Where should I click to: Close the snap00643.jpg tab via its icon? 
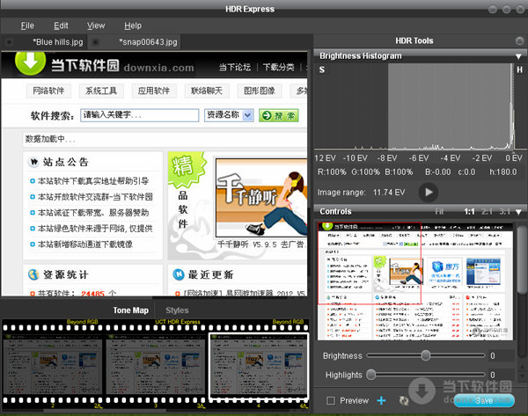click(96, 42)
